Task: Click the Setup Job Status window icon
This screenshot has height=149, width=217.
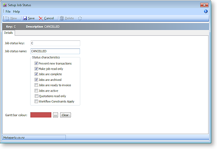Action: [5, 5]
